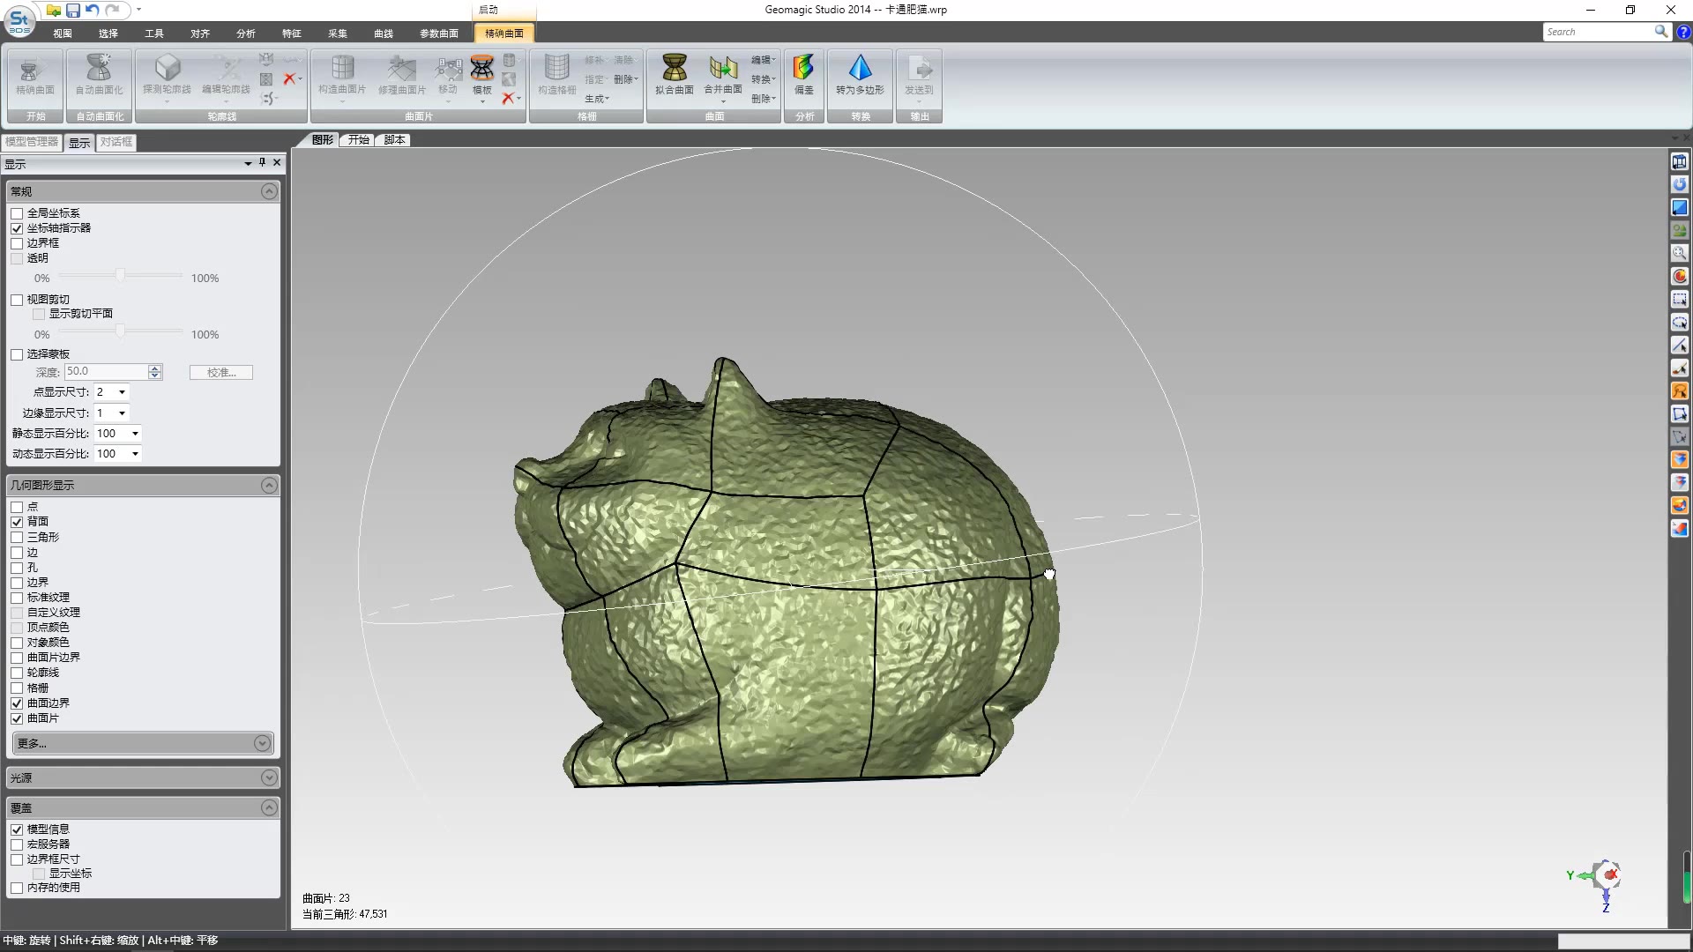Click the red rotation-center icon in side toolbar
This screenshot has height=952, width=1693.
pyautogui.click(x=1680, y=276)
